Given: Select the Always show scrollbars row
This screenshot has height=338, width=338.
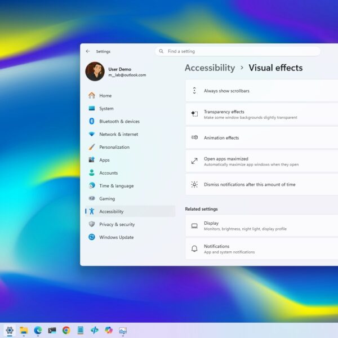Looking at the screenshot, I should (262, 91).
